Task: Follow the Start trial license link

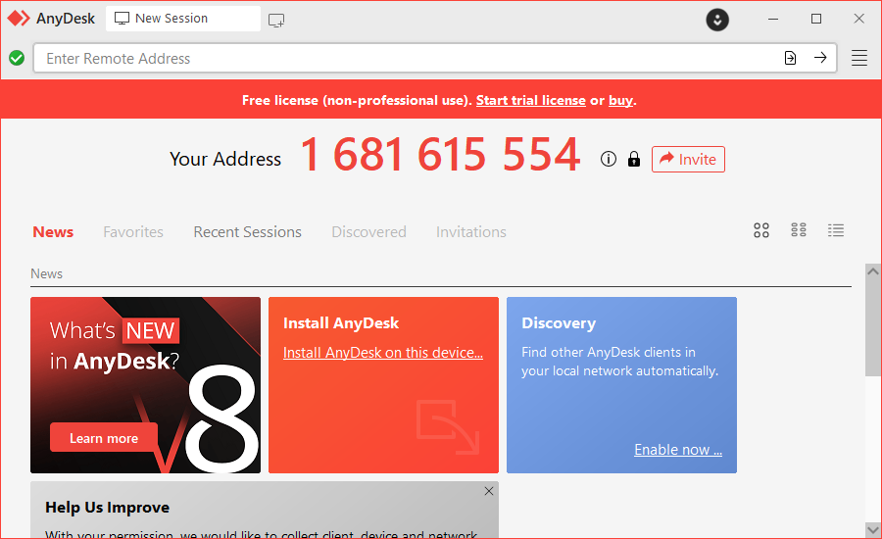Action: (x=530, y=100)
